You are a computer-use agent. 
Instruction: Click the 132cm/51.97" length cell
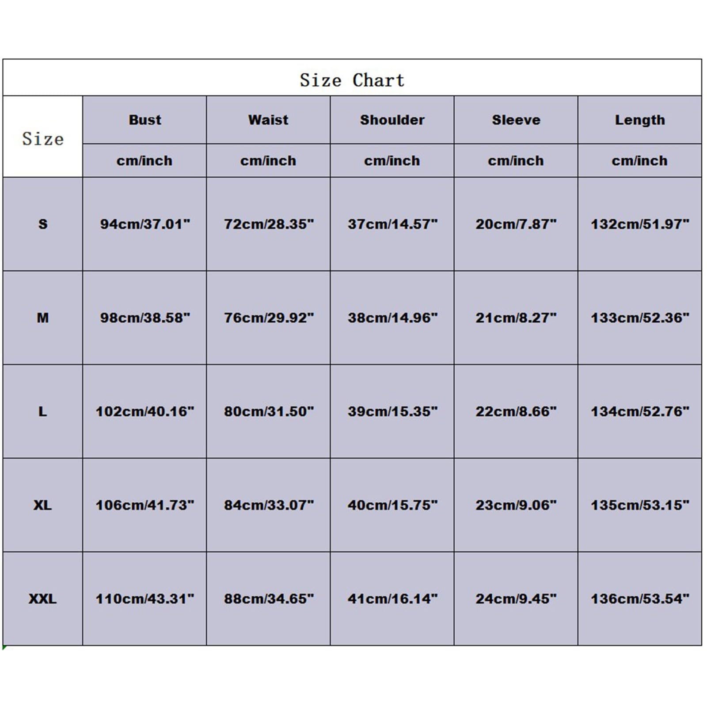point(640,224)
